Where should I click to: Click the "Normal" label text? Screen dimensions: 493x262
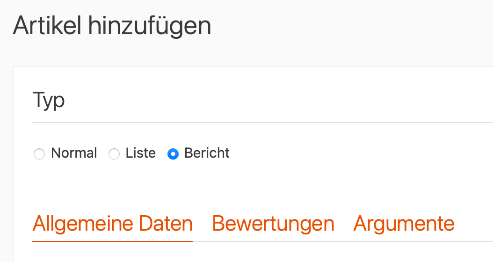click(x=74, y=153)
